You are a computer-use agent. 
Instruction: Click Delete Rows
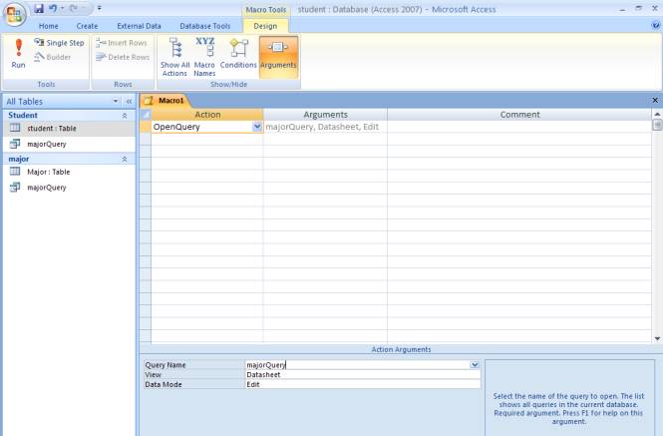tap(123, 57)
